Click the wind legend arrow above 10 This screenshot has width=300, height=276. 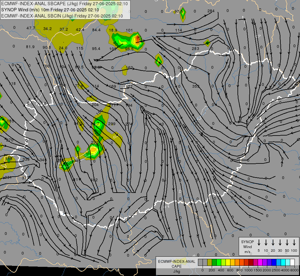(266, 242)
